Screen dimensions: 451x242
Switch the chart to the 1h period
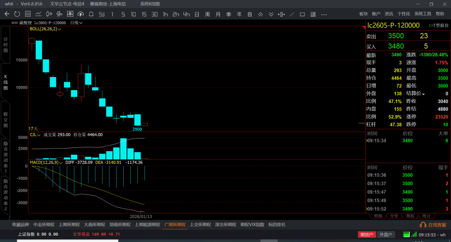pyautogui.click(x=165, y=14)
